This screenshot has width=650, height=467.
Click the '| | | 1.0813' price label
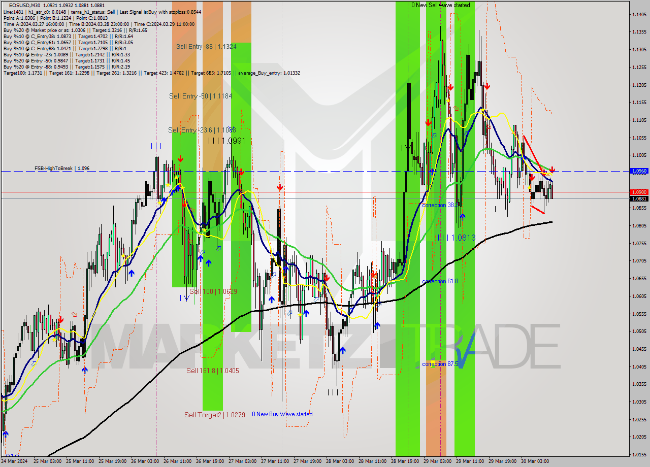pos(457,238)
